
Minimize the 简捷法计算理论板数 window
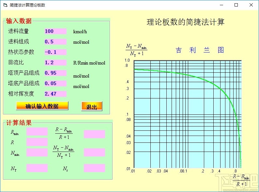click(x=221, y=5)
